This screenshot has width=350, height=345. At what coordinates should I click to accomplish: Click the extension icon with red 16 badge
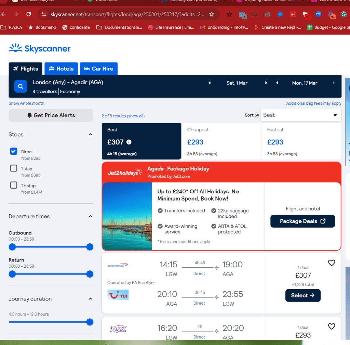306,15
